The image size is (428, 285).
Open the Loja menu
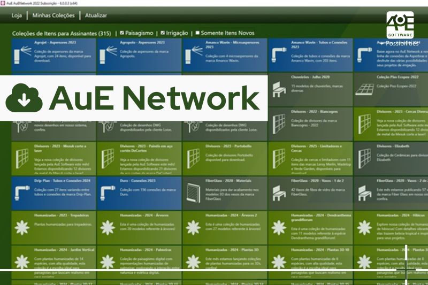pos(17,16)
